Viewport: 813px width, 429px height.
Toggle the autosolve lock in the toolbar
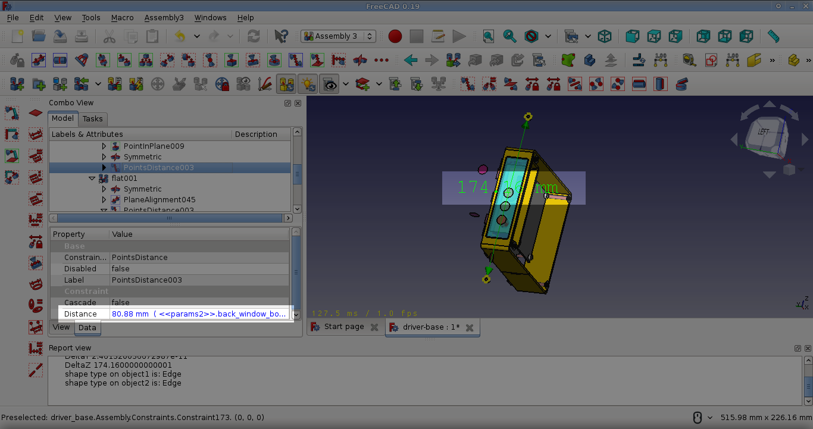(223, 84)
